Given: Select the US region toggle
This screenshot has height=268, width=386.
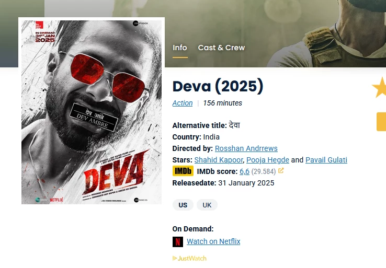Looking at the screenshot, I should [x=183, y=205].
